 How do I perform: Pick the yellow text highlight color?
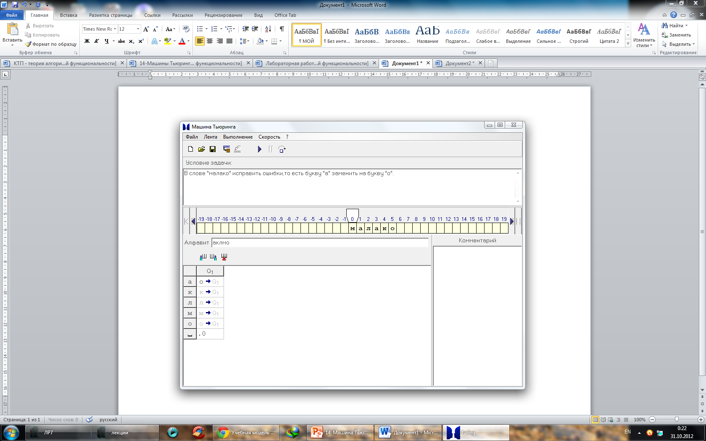(x=167, y=41)
